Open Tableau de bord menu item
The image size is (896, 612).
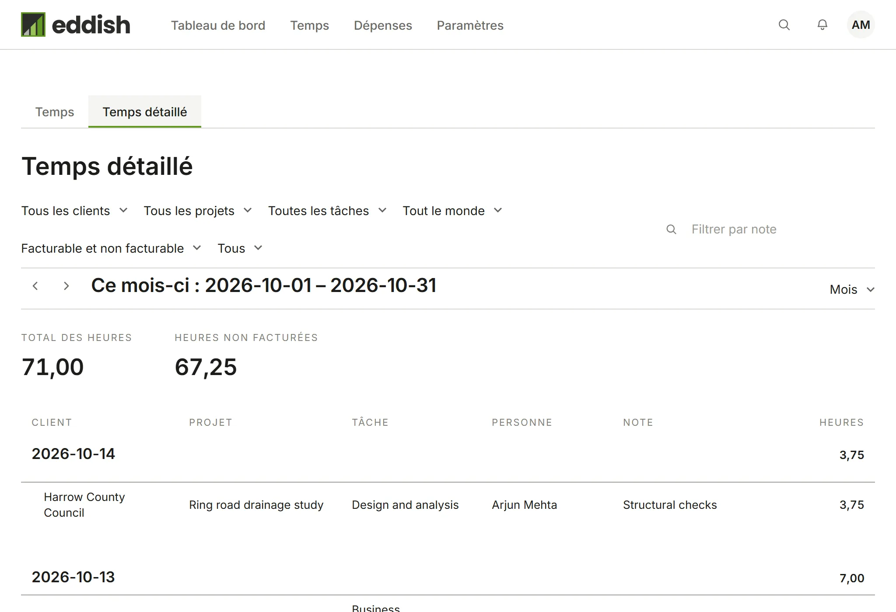click(x=218, y=25)
